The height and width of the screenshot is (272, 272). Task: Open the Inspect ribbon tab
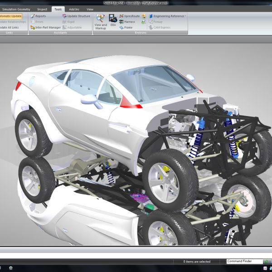[42, 9]
